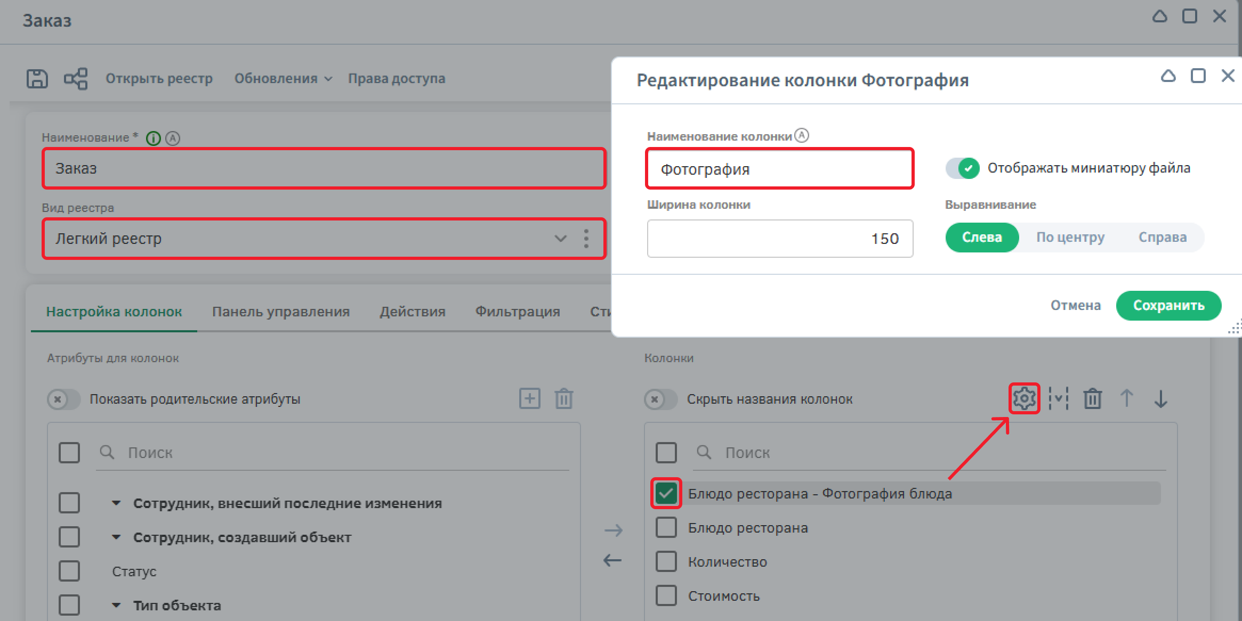Check the Количество column checkbox
This screenshot has width=1242, height=621.
pos(666,561)
